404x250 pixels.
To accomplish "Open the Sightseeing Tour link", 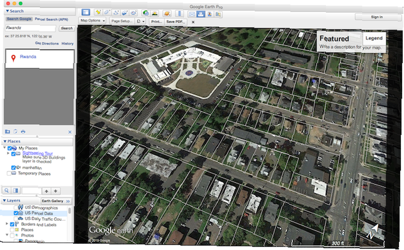I will click(x=38, y=153).
